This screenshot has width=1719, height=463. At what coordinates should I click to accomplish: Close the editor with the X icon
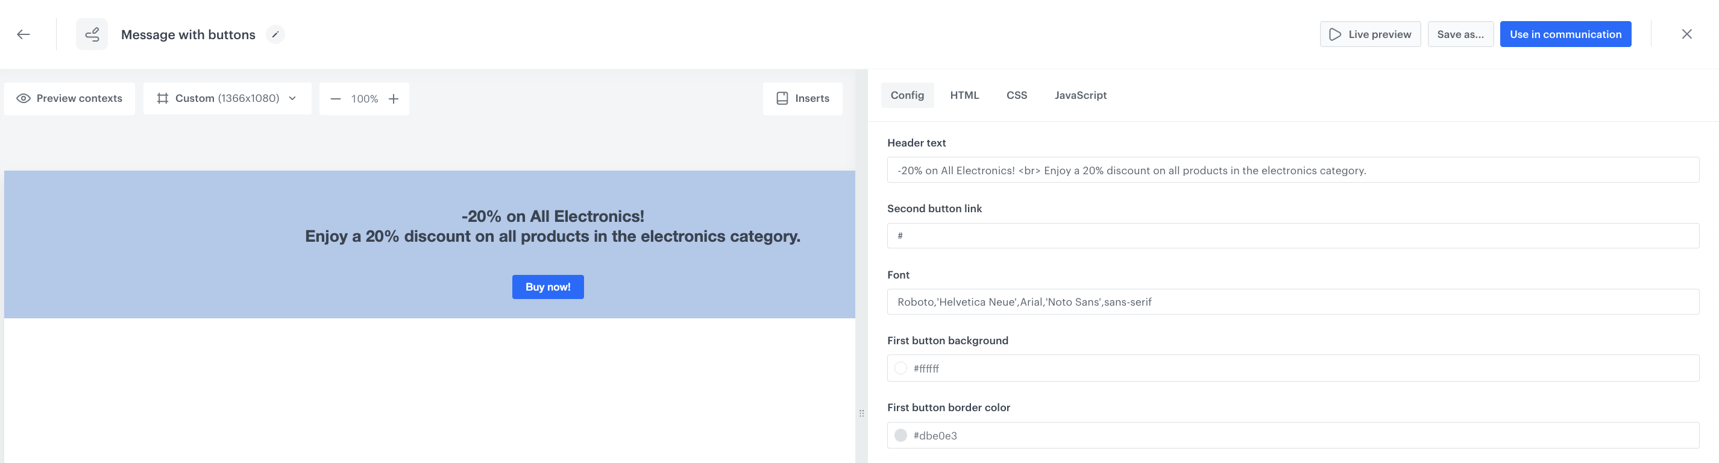click(1686, 35)
